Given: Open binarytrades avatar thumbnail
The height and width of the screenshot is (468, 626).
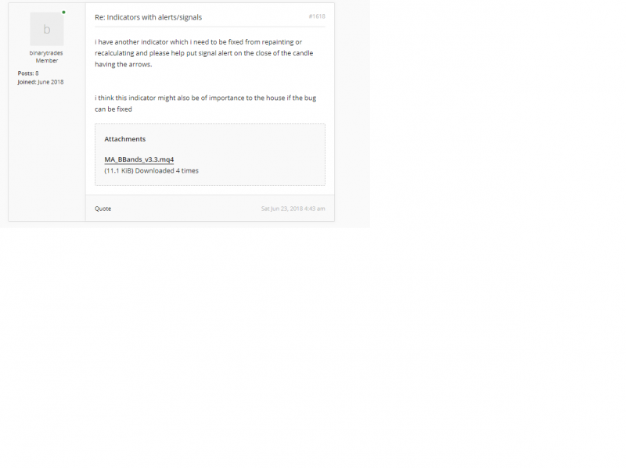Looking at the screenshot, I should click(x=47, y=29).
